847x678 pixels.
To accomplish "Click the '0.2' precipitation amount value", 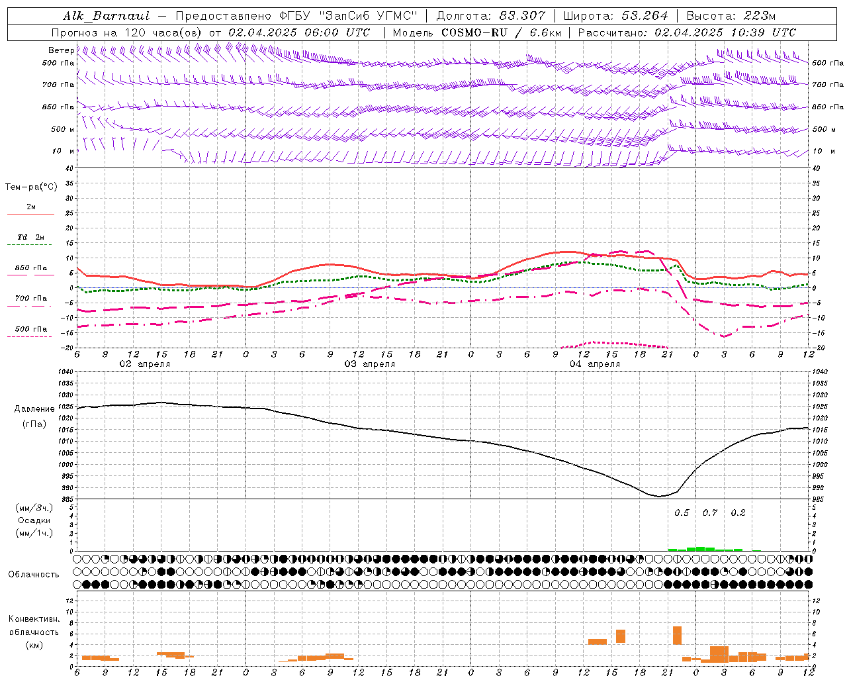I will coord(738,513).
